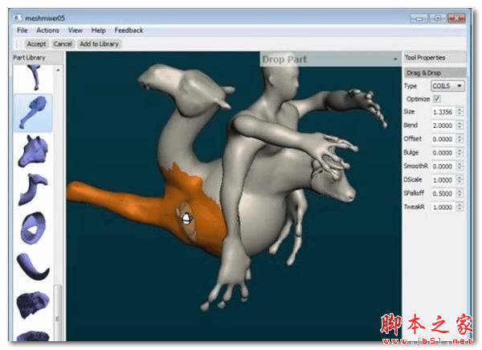Open the File menu
This screenshot has height=350, width=482.
pos(22,31)
